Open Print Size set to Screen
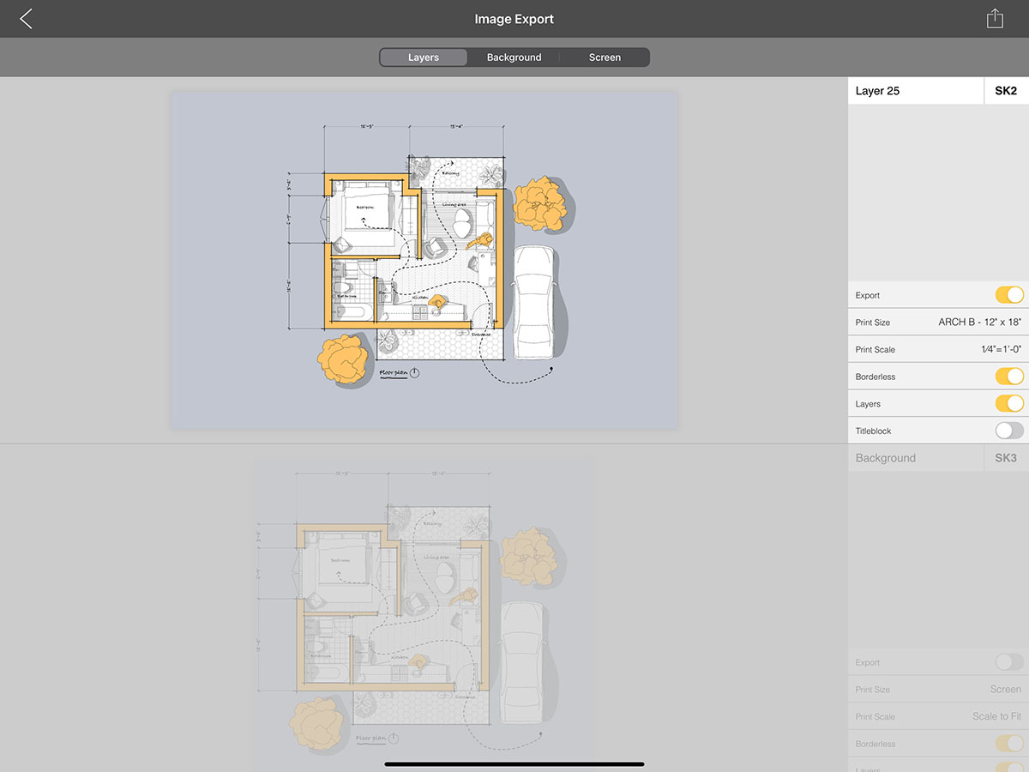Viewport: 1029px width, 772px height. [x=1005, y=690]
